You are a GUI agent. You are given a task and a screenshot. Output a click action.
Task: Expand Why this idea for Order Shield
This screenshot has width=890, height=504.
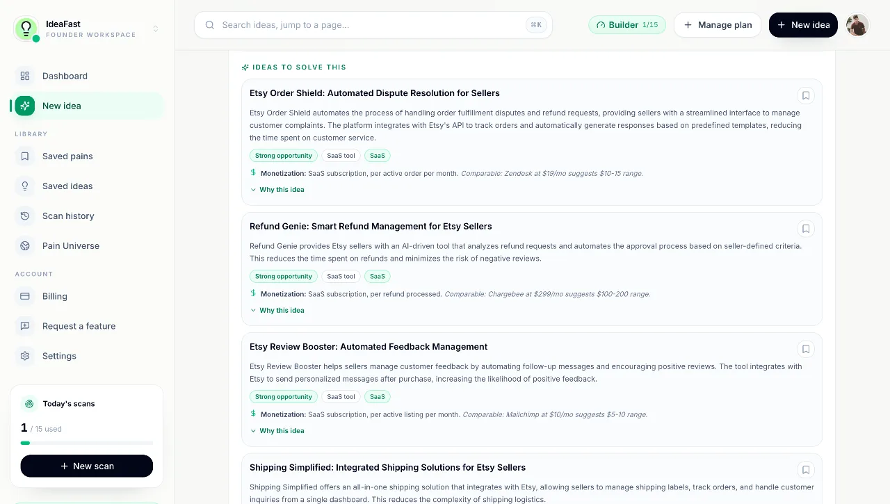point(277,190)
